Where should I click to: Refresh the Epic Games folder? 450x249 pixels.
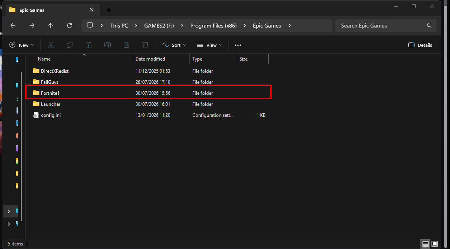(x=70, y=26)
